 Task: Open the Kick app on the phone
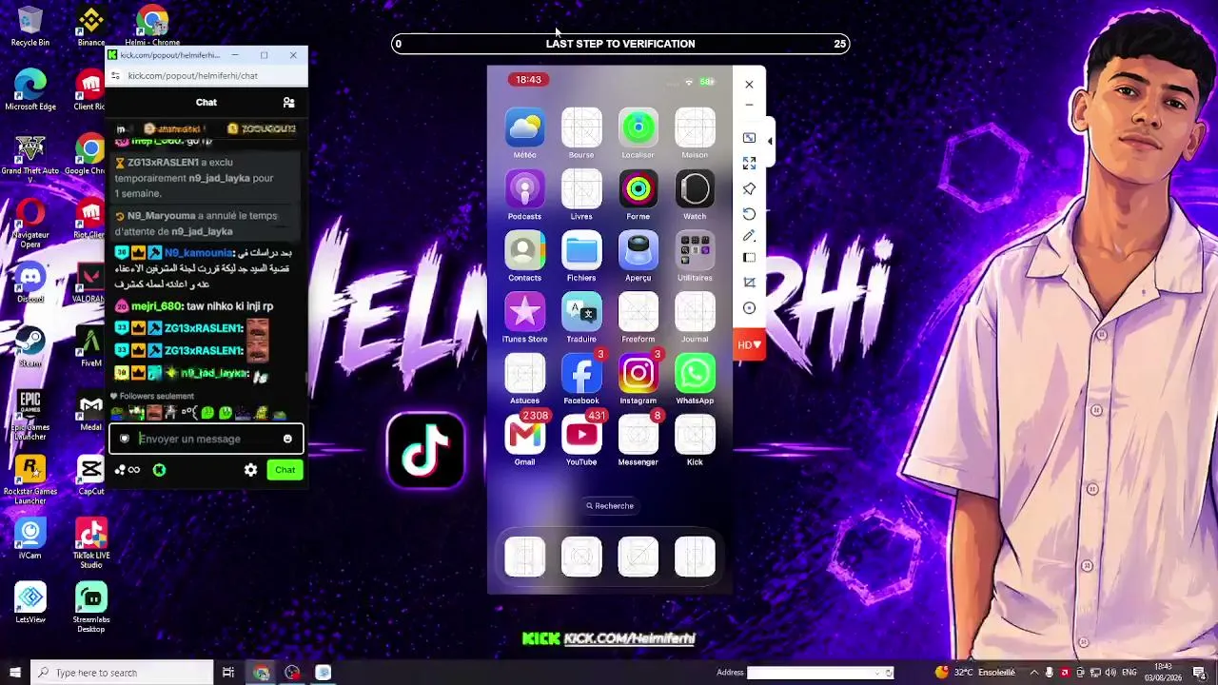pyautogui.click(x=695, y=435)
